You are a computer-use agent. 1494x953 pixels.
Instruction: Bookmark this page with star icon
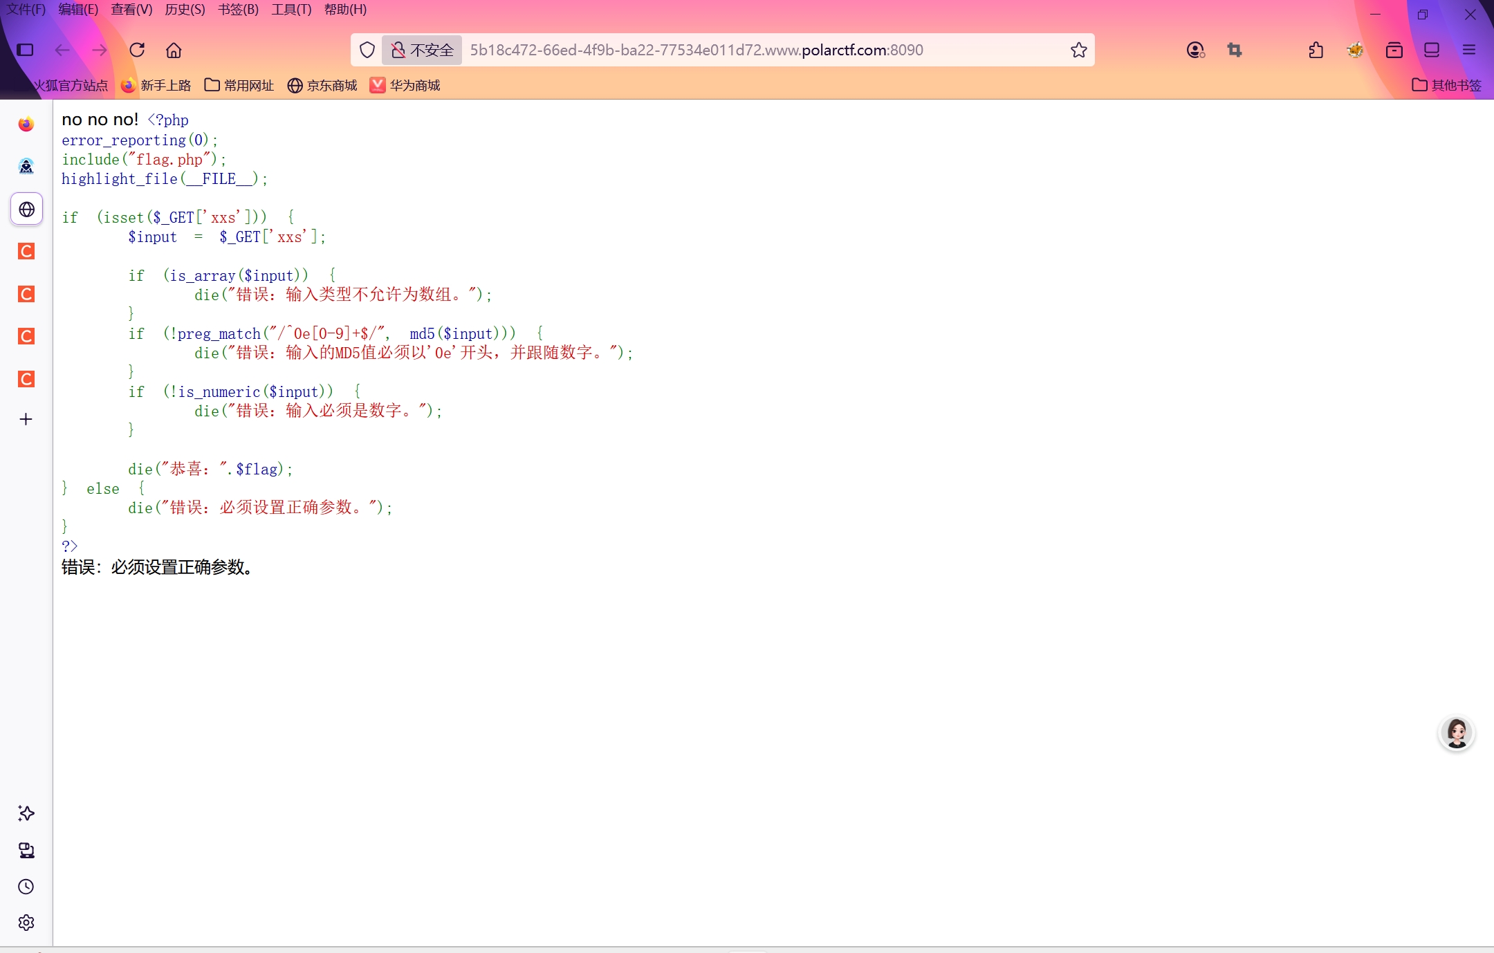tap(1078, 50)
